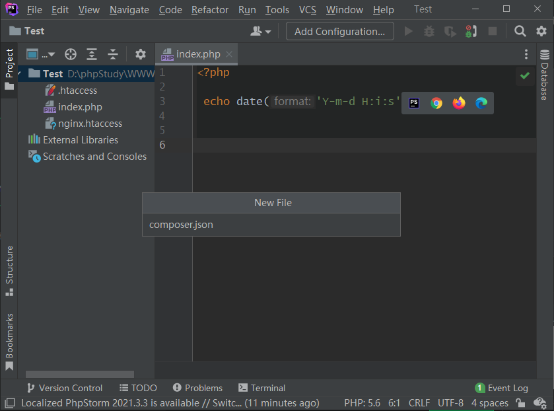Open the Tools menu
554x411 pixels.
[x=277, y=9]
